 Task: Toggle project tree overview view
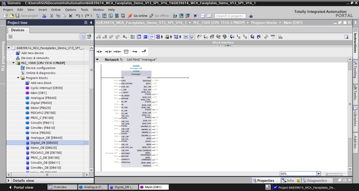click(83, 36)
